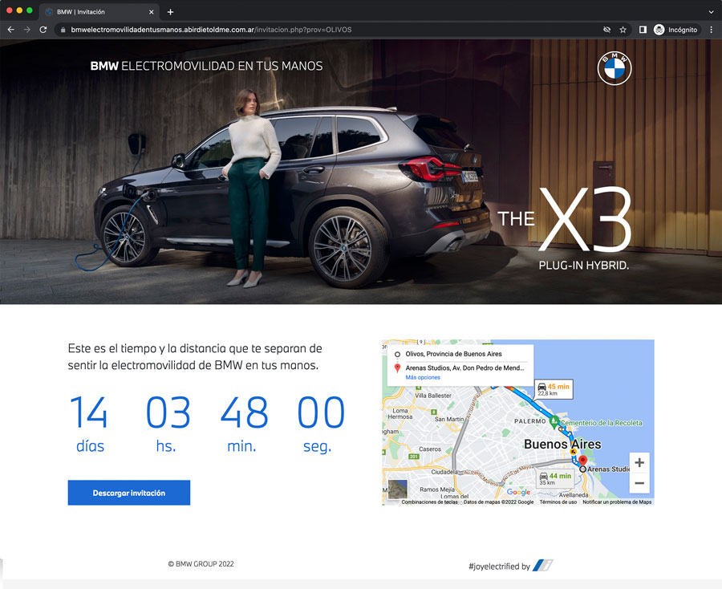Click the red destination pin on the map
The height and width of the screenshot is (589, 722).
tap(583, 460)
